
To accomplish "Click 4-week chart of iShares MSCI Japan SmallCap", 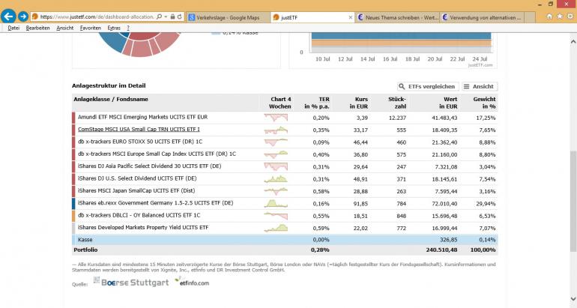I will coord(276,191).
